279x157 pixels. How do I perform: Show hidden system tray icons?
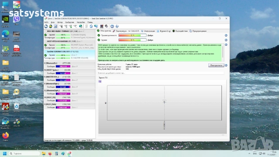click(249, 154)
